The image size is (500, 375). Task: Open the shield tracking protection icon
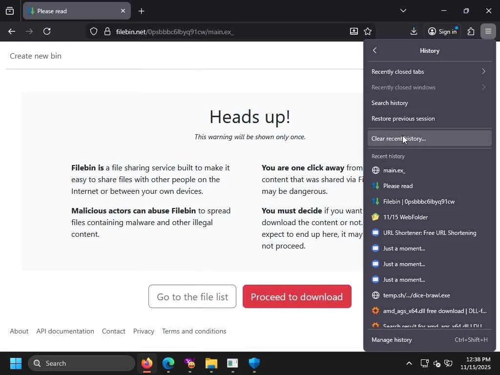(x=93, y=31)
